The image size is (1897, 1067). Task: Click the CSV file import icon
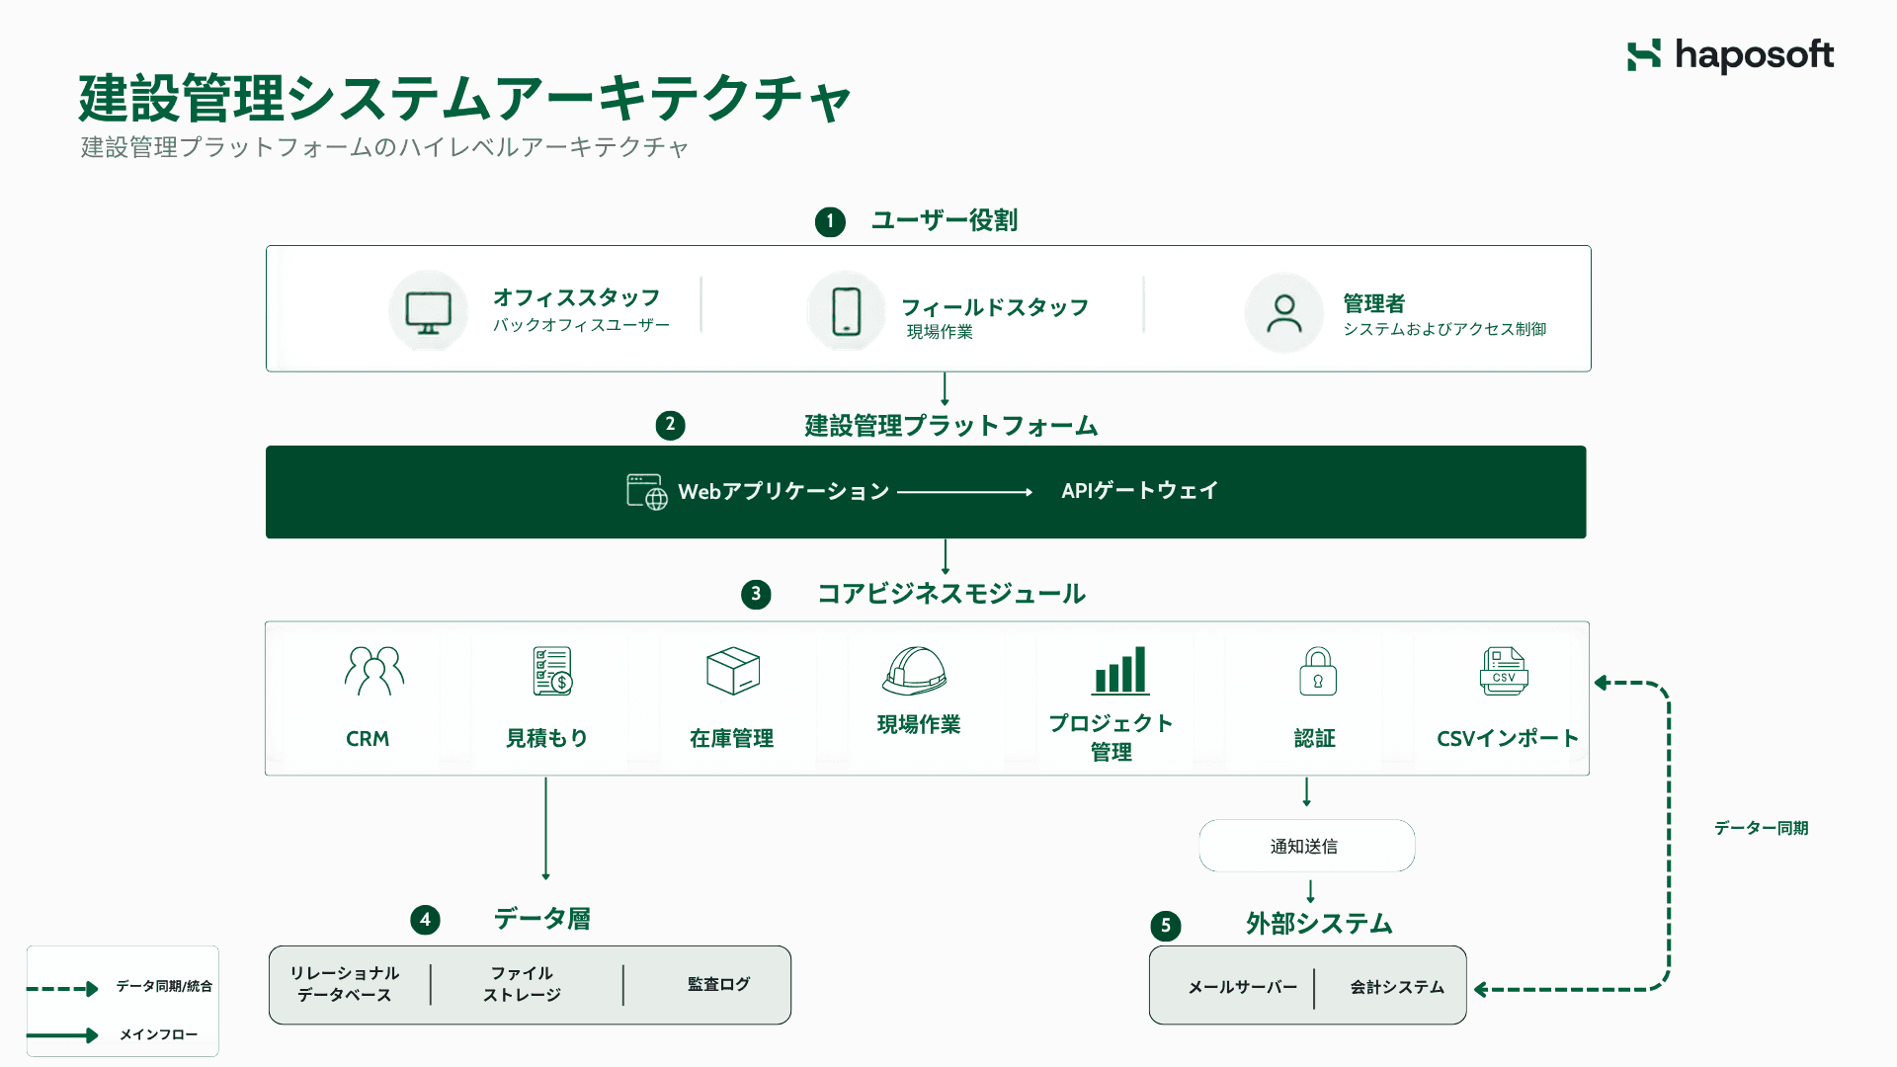click(x=1504, y=671)
